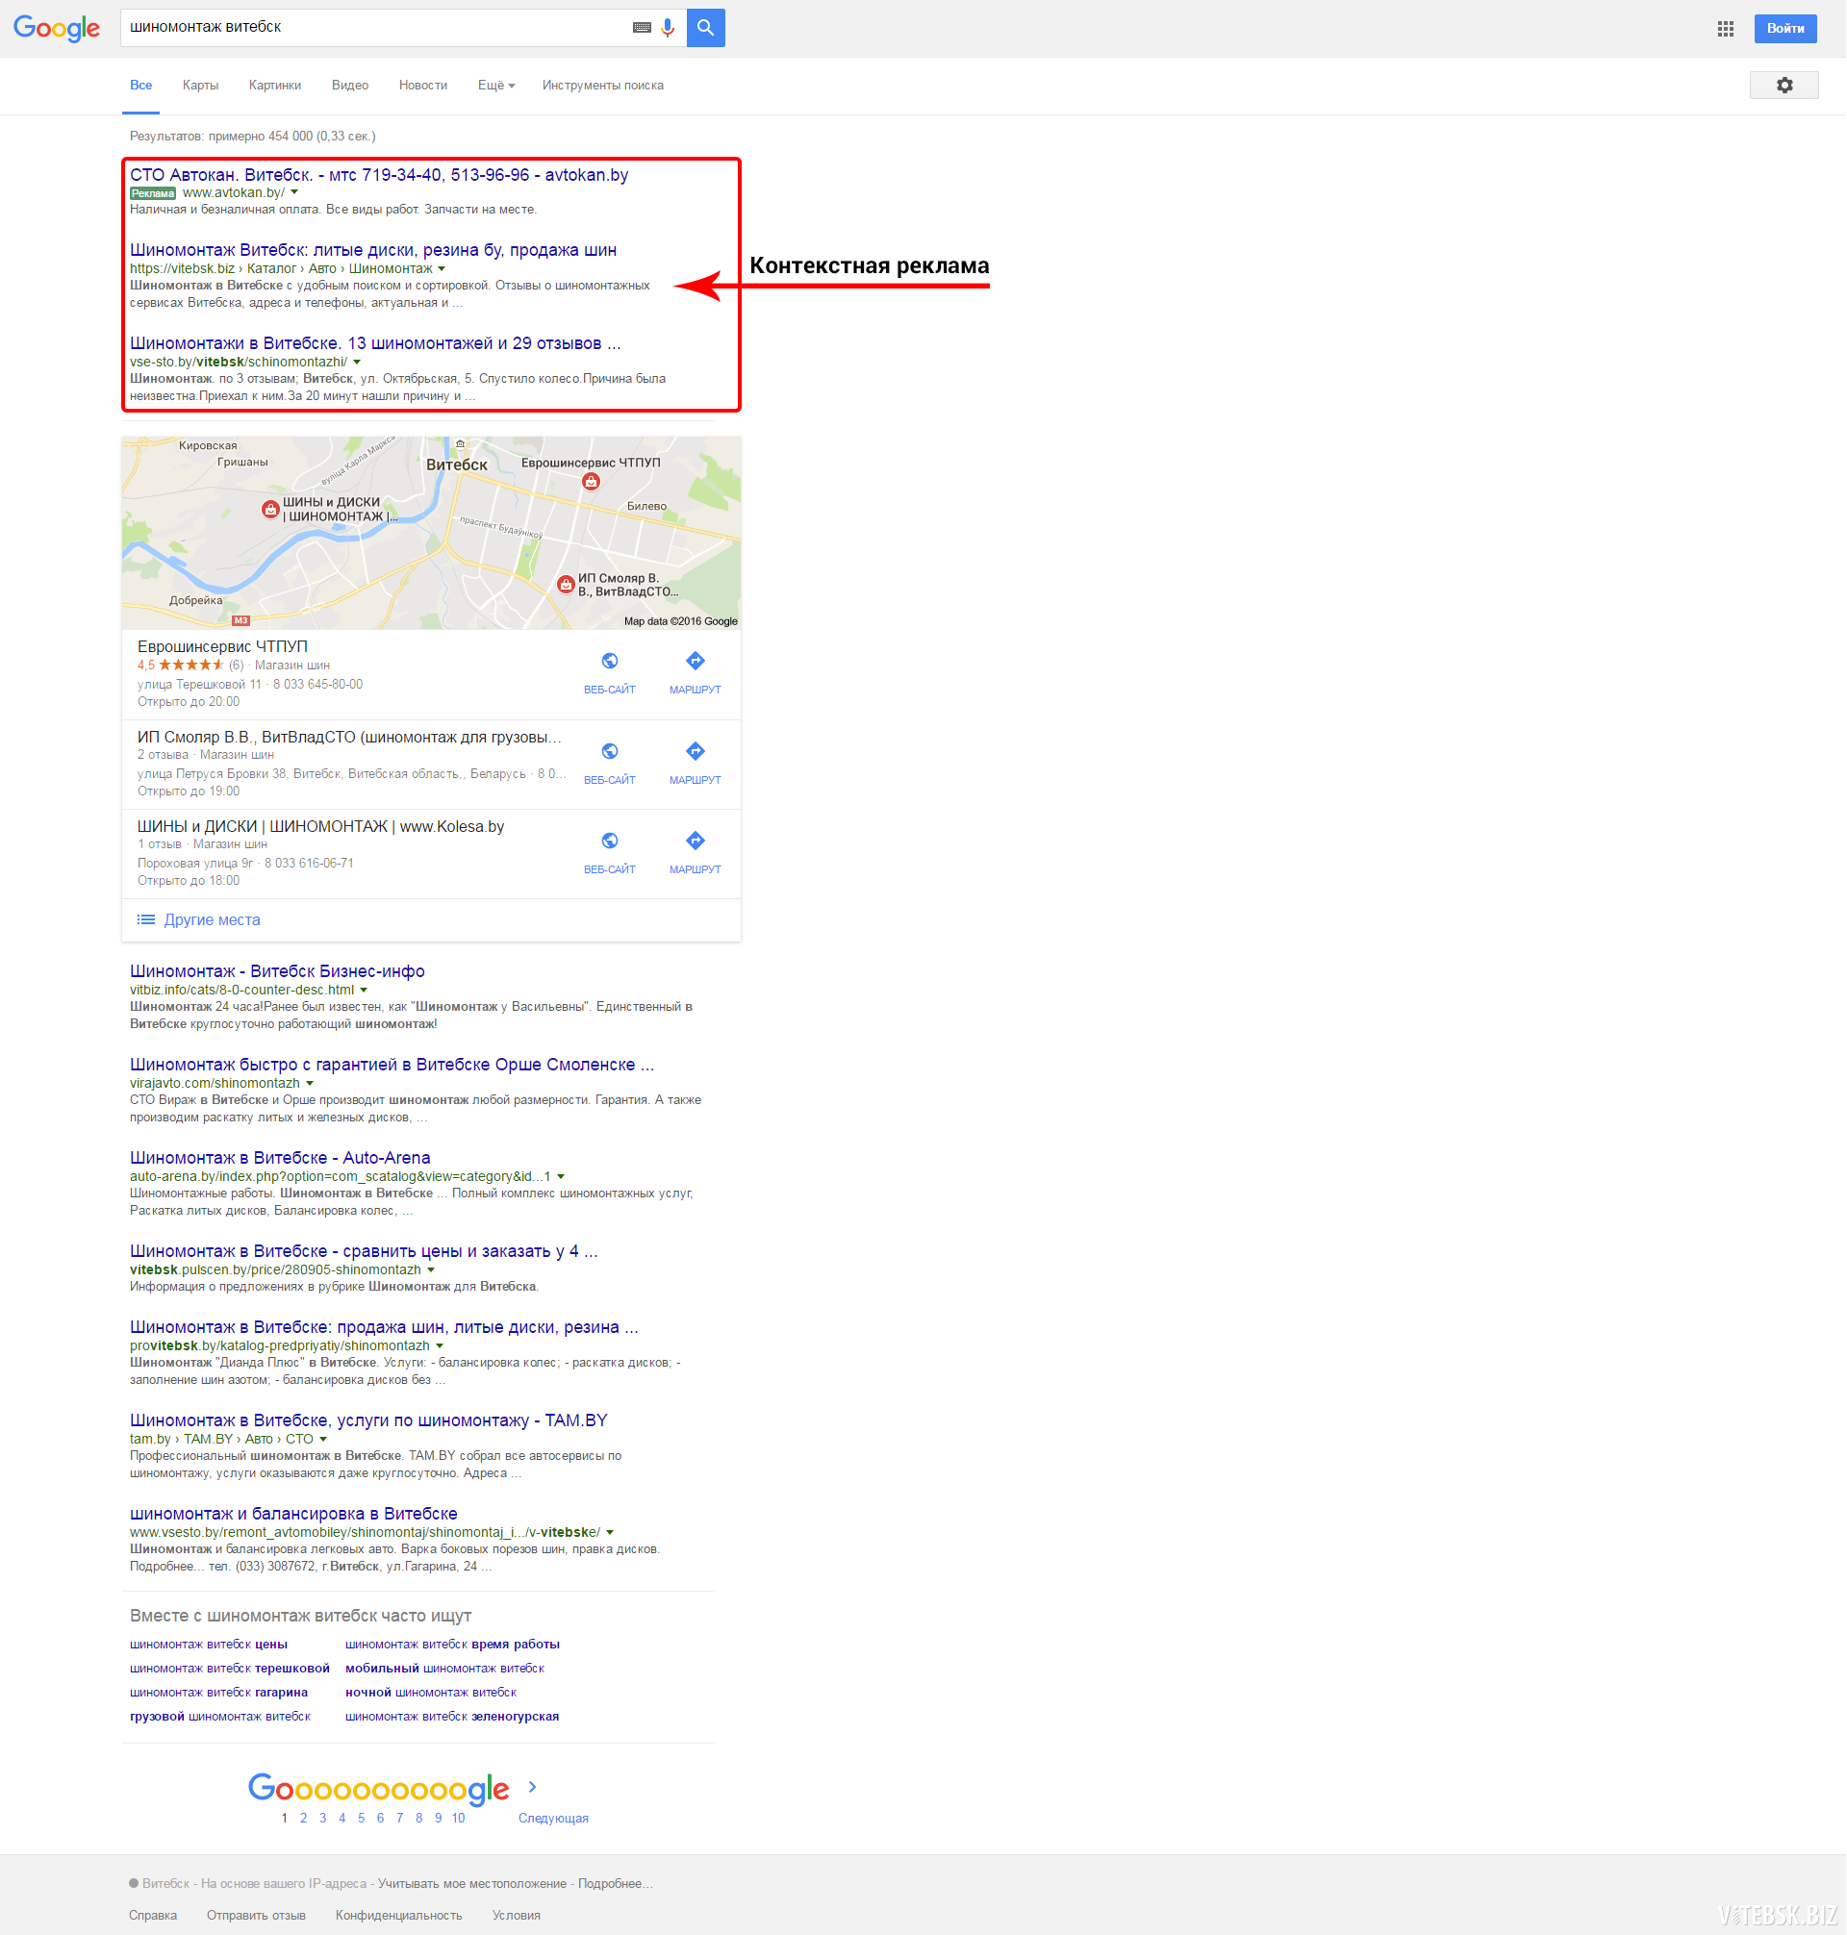Open Конфиденциальность footer link
1847x1935 pixels.
click(398, 1916)
